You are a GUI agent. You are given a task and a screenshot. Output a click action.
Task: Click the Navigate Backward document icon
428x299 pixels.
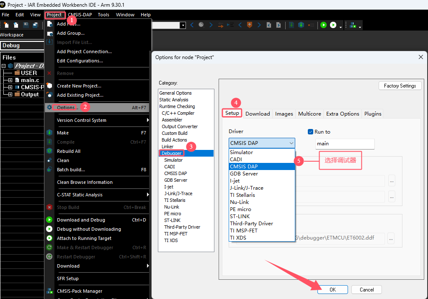pos(269,25)
